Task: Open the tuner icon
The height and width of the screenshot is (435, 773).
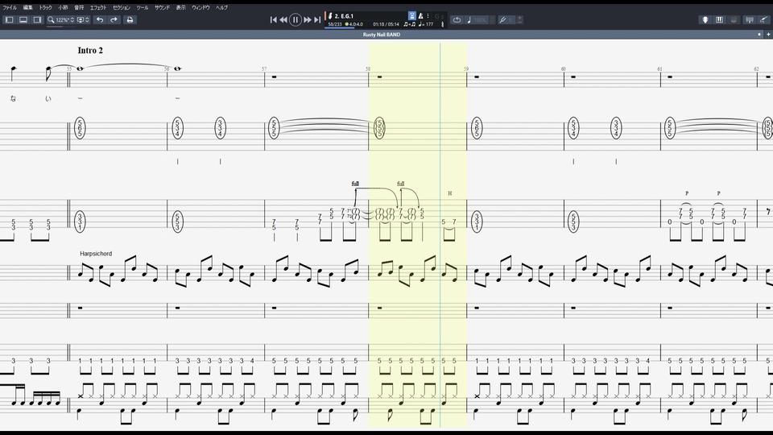Action: (750, 19)
